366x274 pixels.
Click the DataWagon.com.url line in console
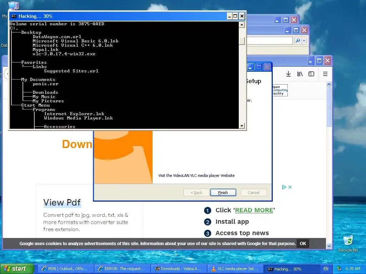point(57,37)
